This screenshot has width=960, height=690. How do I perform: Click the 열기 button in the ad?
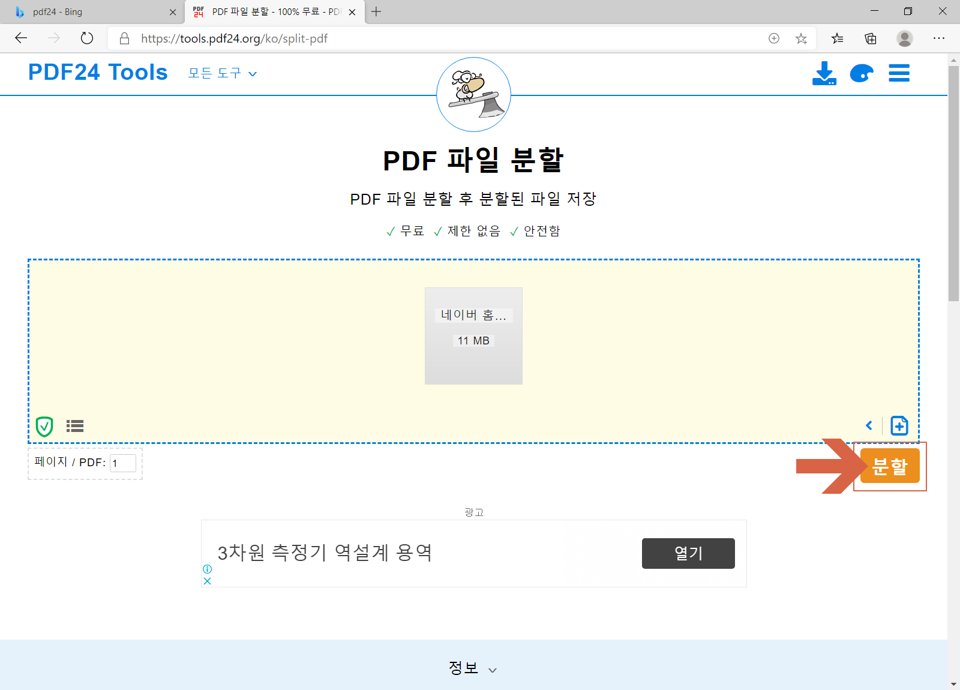click(688, 553)
